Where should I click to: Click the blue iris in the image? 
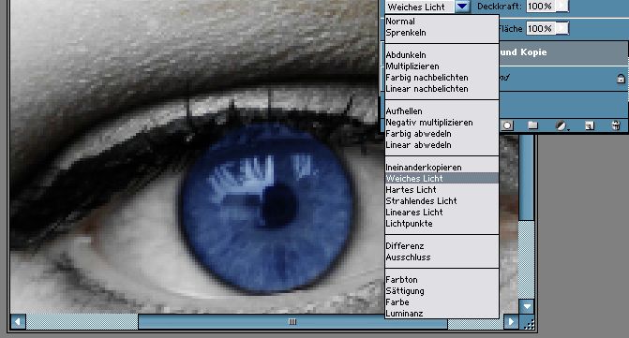click(268, 208)
